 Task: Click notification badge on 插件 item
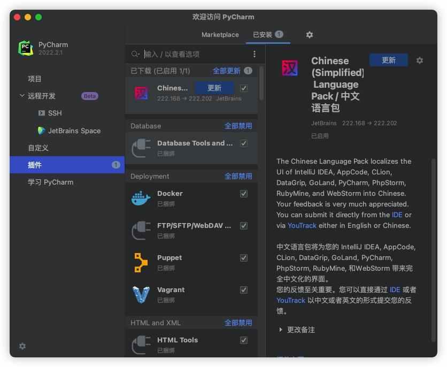click(115, 165)
